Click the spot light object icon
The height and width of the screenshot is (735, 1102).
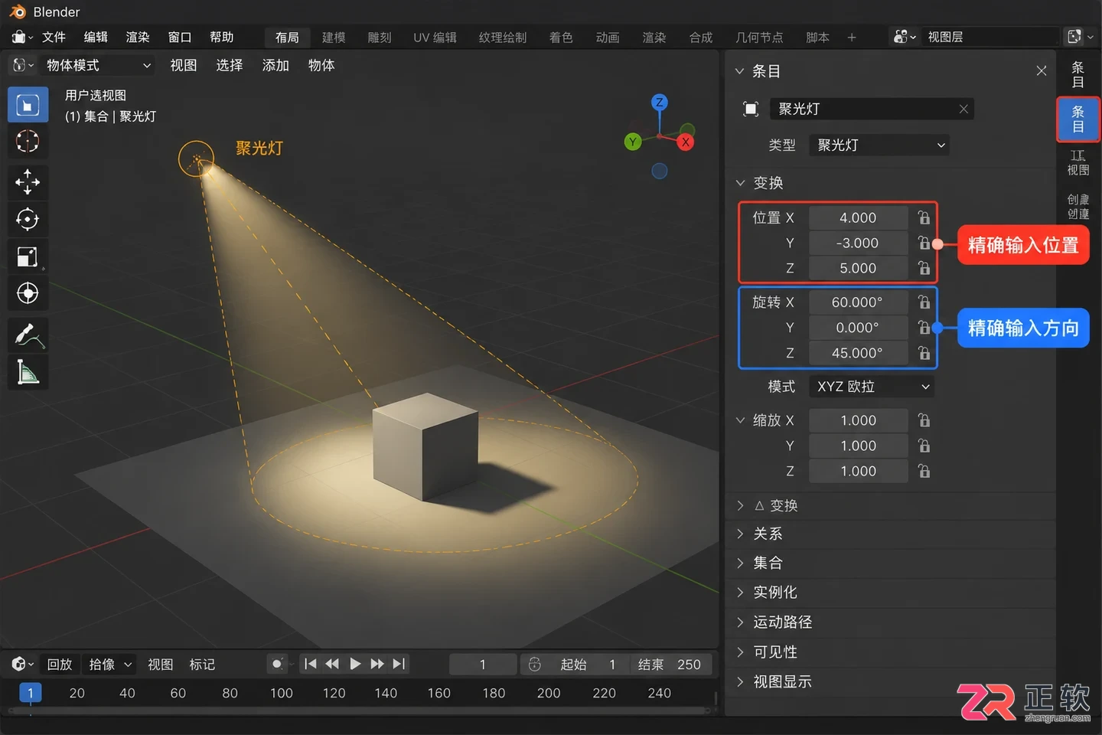[x=197, y=159]
